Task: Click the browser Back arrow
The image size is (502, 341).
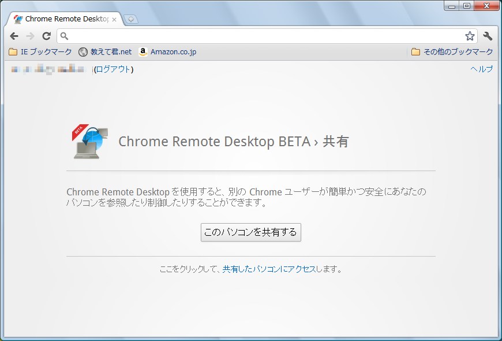Action: 14,36
